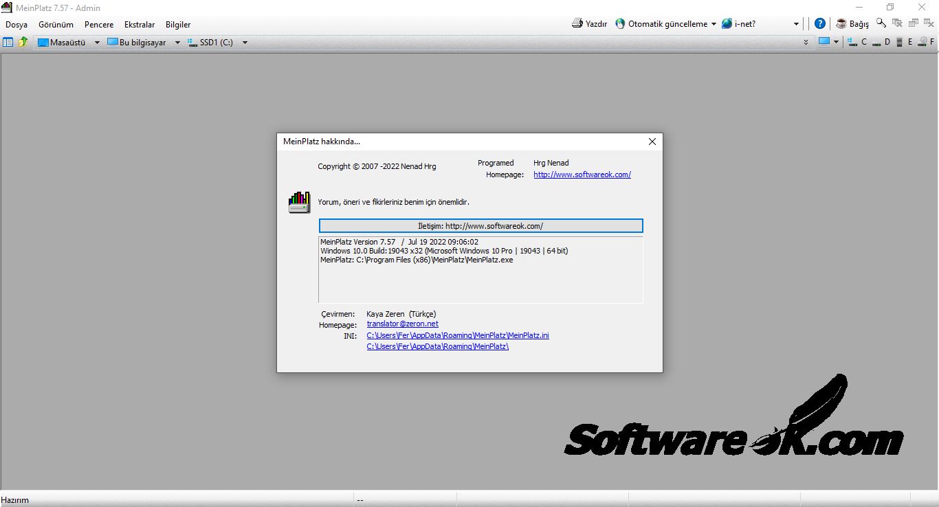939x507 pixels.
Task: Click inside the version information text box
Action: point(480,269)
